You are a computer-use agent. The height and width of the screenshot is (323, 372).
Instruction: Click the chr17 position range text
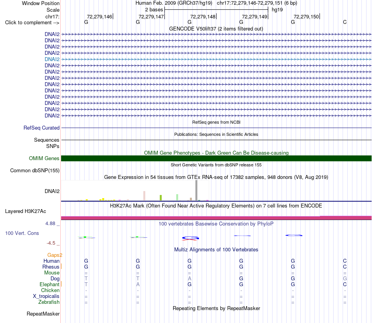257,3
